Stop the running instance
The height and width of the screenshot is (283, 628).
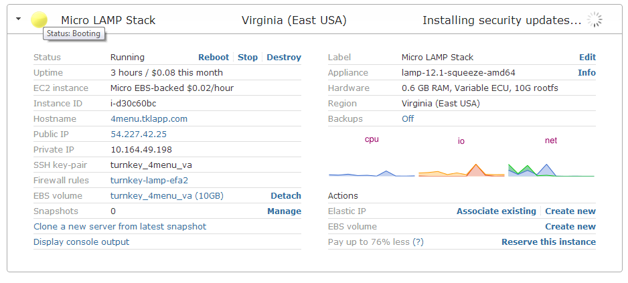[x=248, y=58]
